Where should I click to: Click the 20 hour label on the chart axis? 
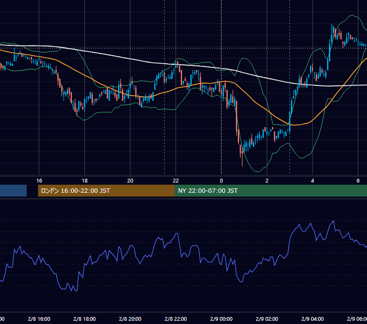point(130,181)
